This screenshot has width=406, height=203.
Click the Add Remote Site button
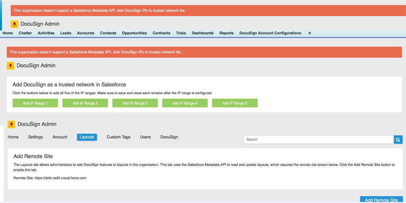click(x=382, y=200)
